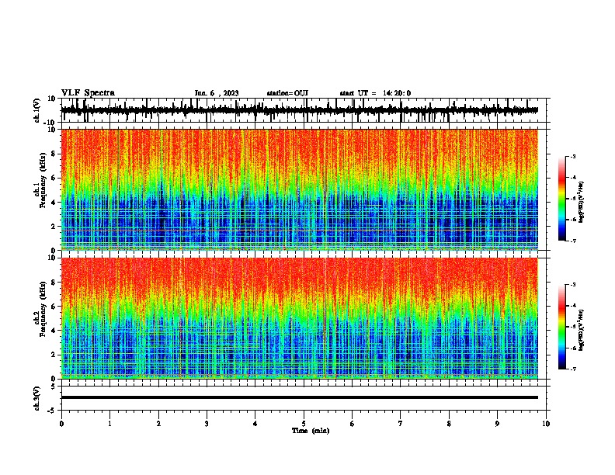This screenshot has width=615, height=475.
Task: Click ch.1 frequency tick label "8"
Action: 54,154
